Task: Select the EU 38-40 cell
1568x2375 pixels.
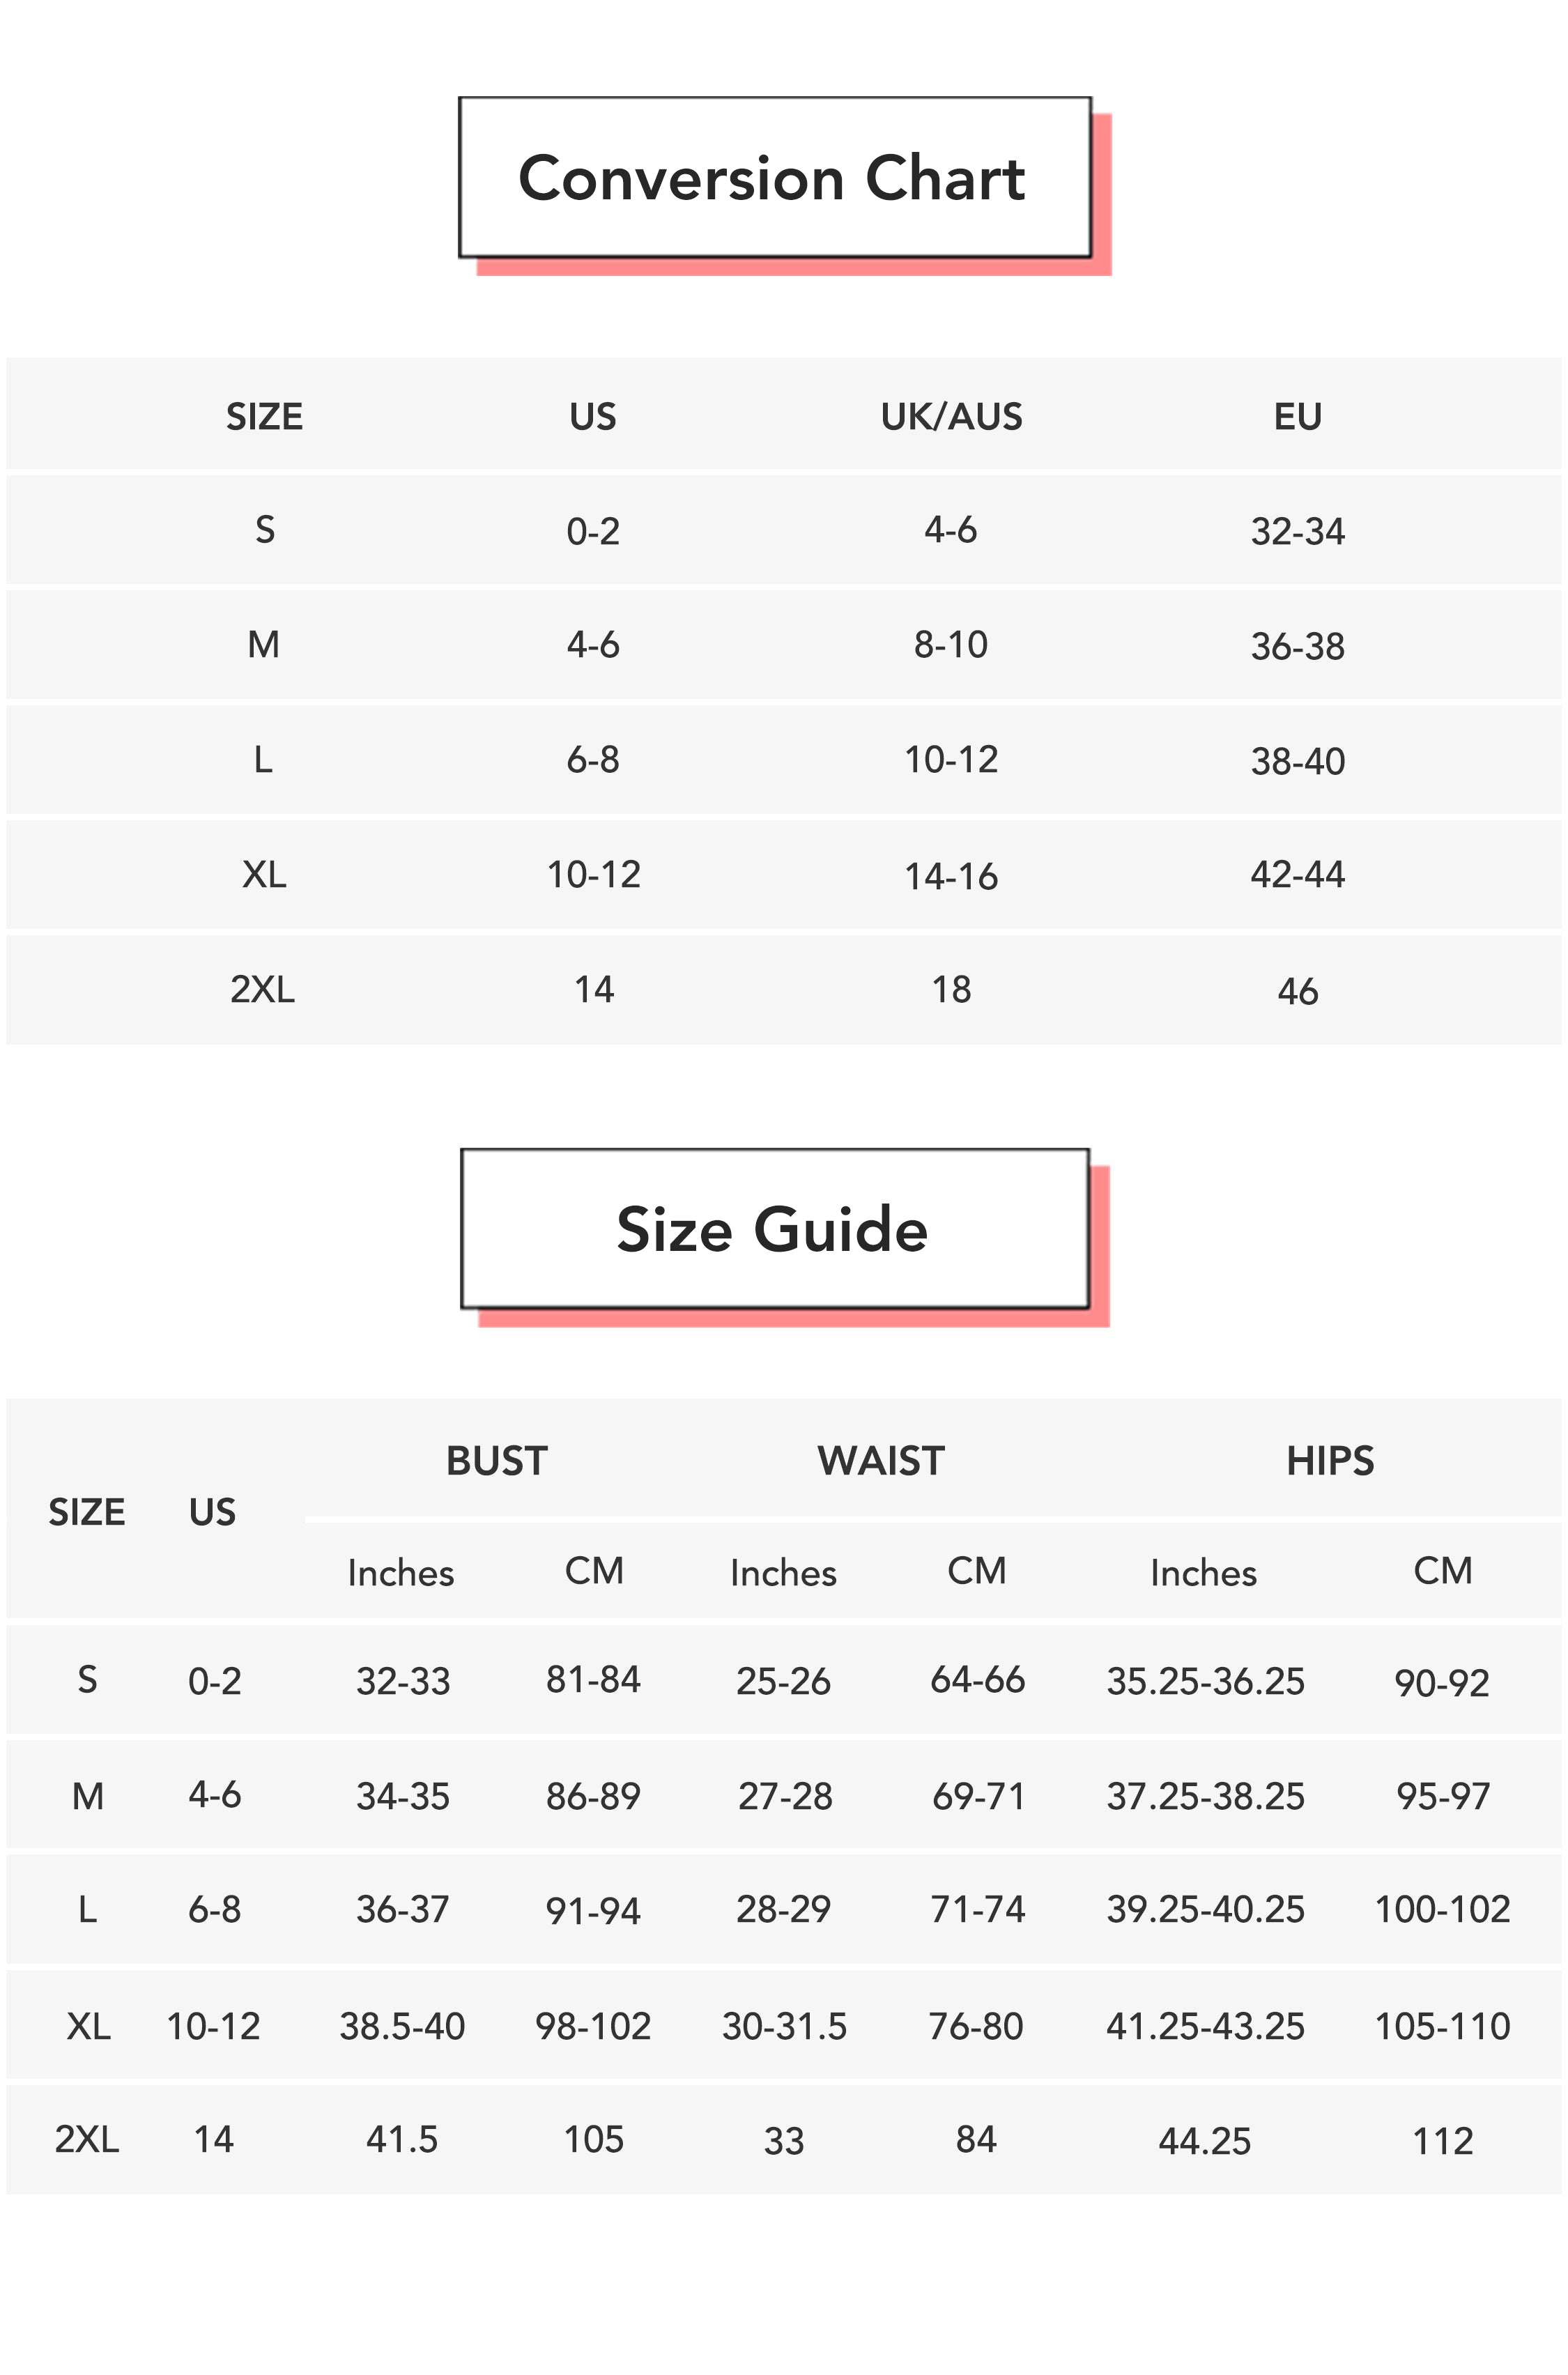Action: click(x=1297, y=761)
